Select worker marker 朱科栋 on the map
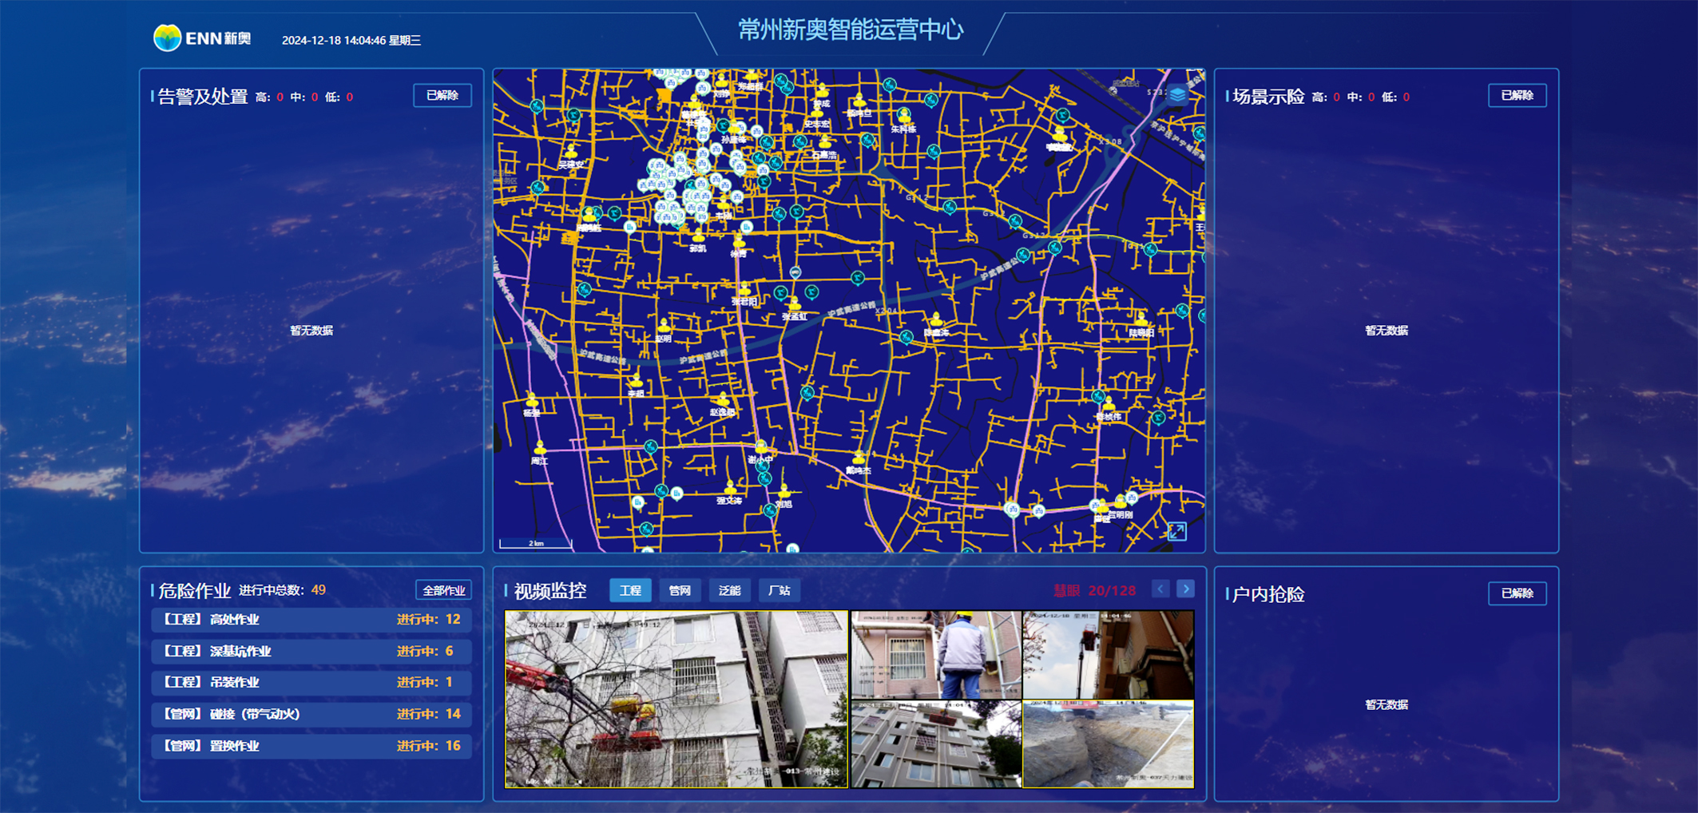The height and width of the screenshot is (813, 1698). pyautogui.click(x=903, y=117)
